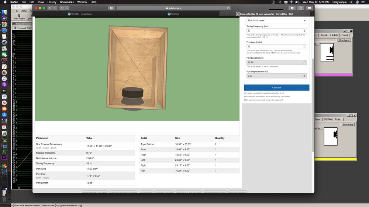This screenshot has height=207, width=369.
Task: Open Launchpad rocket icon in dock
Action: [x=4, y=42]
